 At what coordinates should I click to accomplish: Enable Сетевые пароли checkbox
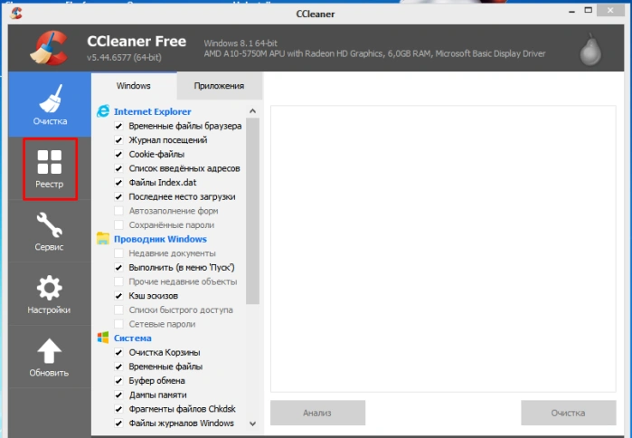click(118, 324)
